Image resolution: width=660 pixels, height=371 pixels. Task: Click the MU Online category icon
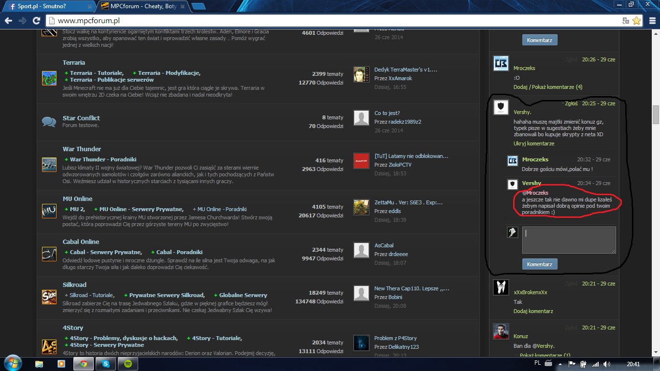(49, 211)
